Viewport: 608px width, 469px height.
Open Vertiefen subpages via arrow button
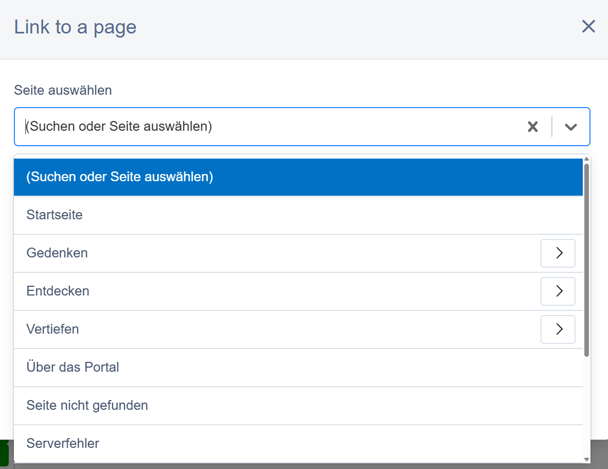click(558, 329)
